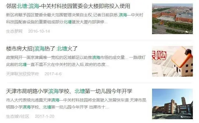Open article 天津市昆明路小学滨海学校 开学
The width and height of the screenshot is (199, 123).
coord(69,91)
